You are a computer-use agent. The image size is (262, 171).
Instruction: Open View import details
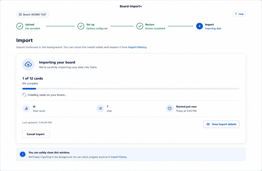221,124
